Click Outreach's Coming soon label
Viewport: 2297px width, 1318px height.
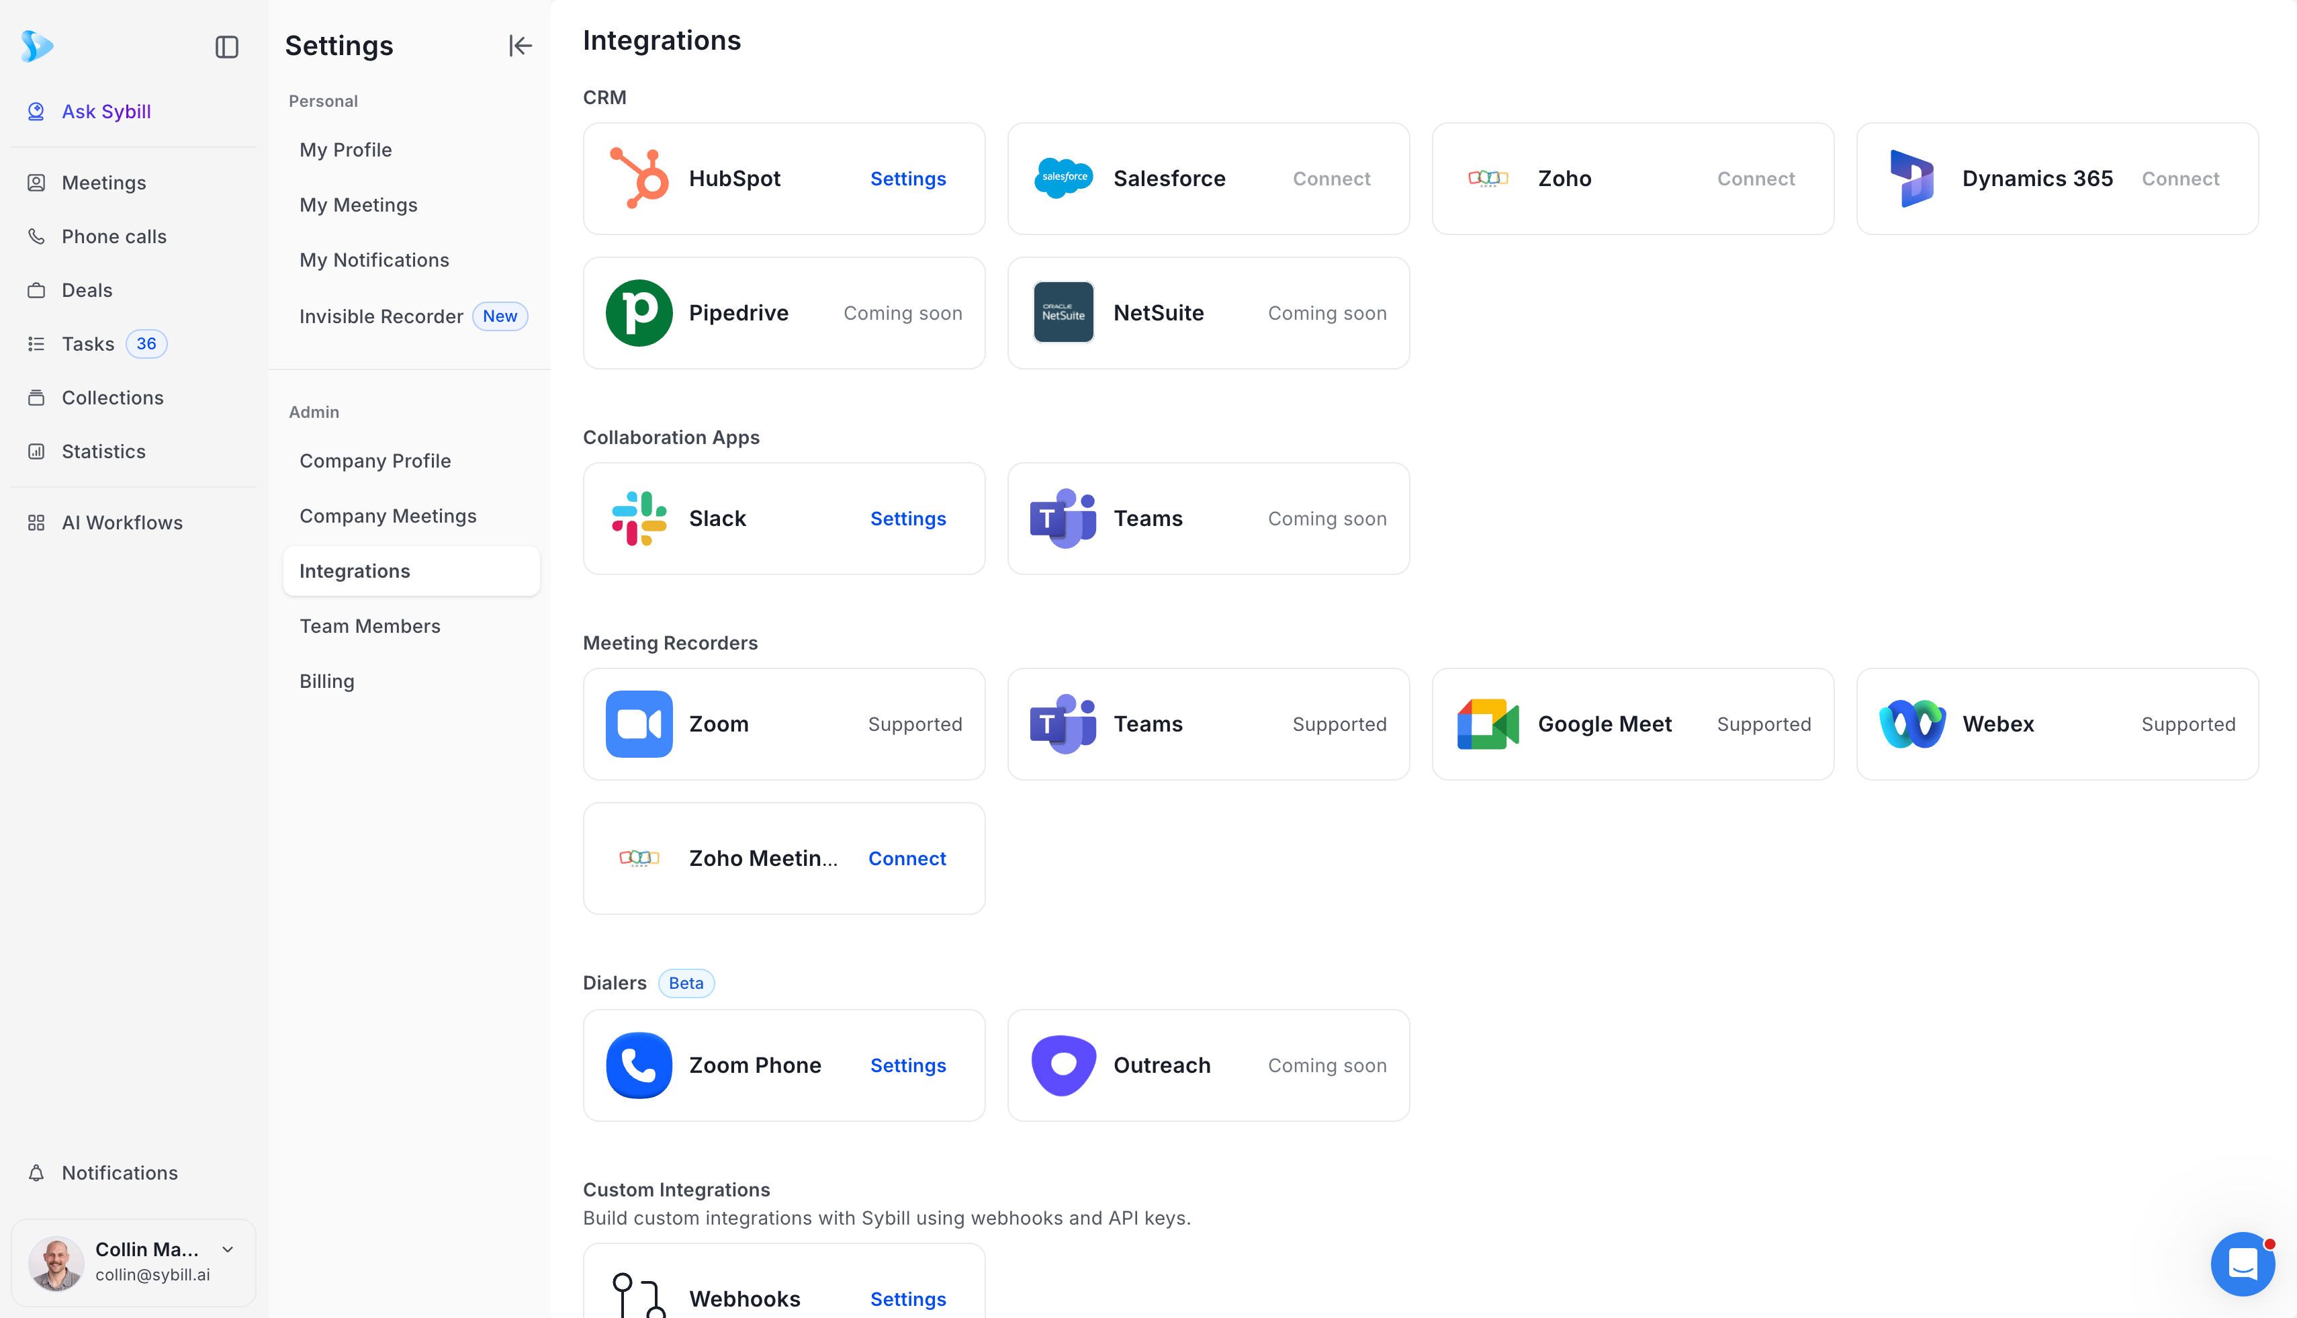coord(1326,1065)
